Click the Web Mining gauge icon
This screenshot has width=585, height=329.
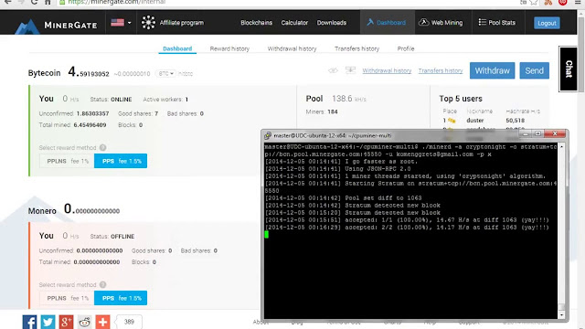tap(423, 22)
